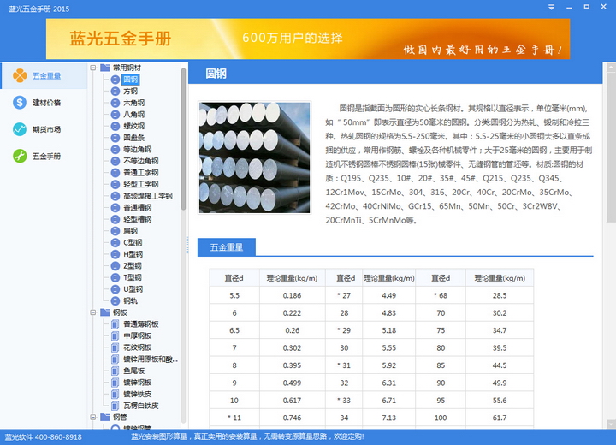This screenshot has width=616, height=445.
Task: Click the icon beside 六角钢
Action: [x=115, y=103]
